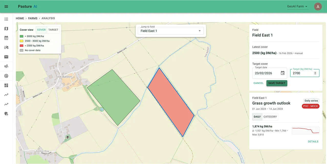
Task: Click '01 Jun 2024 – 14 Jun 2024' date range
Action: pyautogui.click(x=268, y=109)
